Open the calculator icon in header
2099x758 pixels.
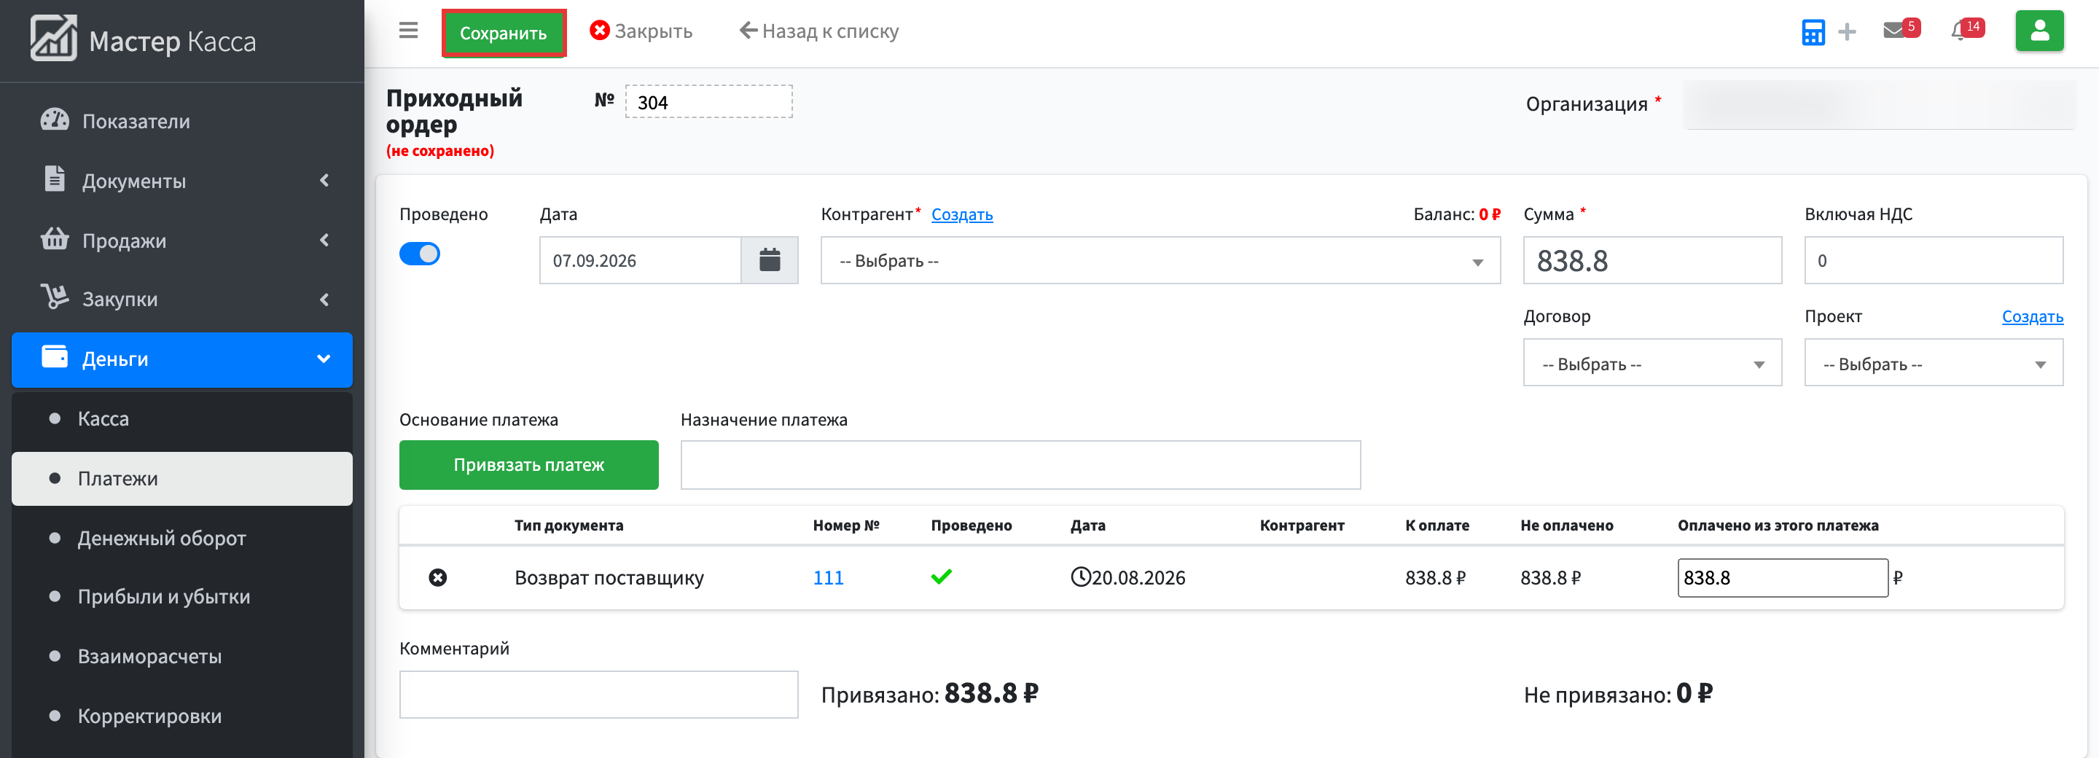point(1813,32)
